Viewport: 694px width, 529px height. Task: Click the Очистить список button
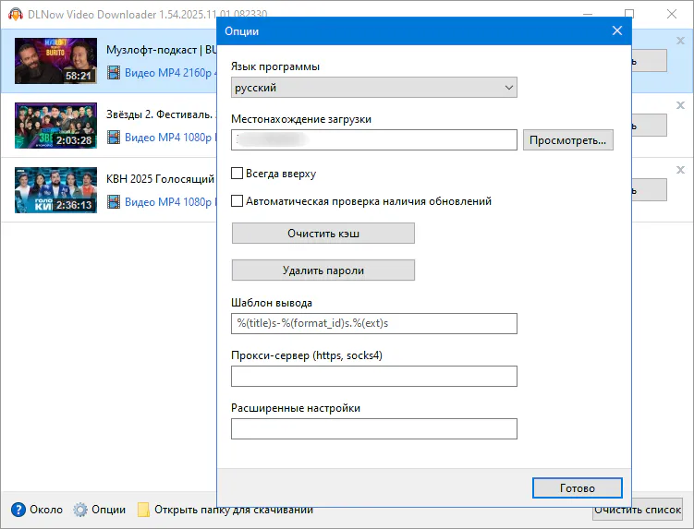click(638, 510)
